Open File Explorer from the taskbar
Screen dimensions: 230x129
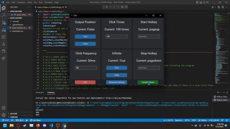[11, 125]
